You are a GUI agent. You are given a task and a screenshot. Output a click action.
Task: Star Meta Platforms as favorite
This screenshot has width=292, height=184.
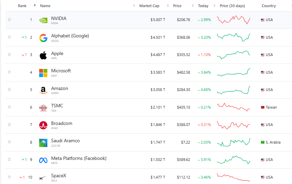pyautogui.click(x=9, y=159)
